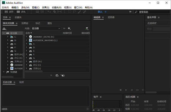
Task: Click the history trash icon
Action: point(87,109)
